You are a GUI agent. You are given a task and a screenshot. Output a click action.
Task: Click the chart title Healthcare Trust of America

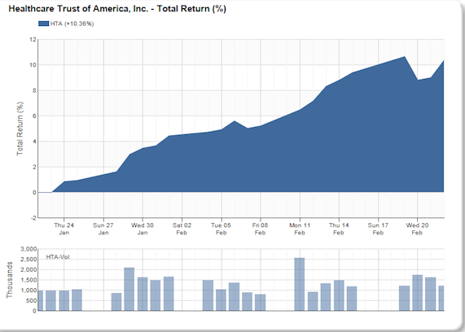pos(117,9)
